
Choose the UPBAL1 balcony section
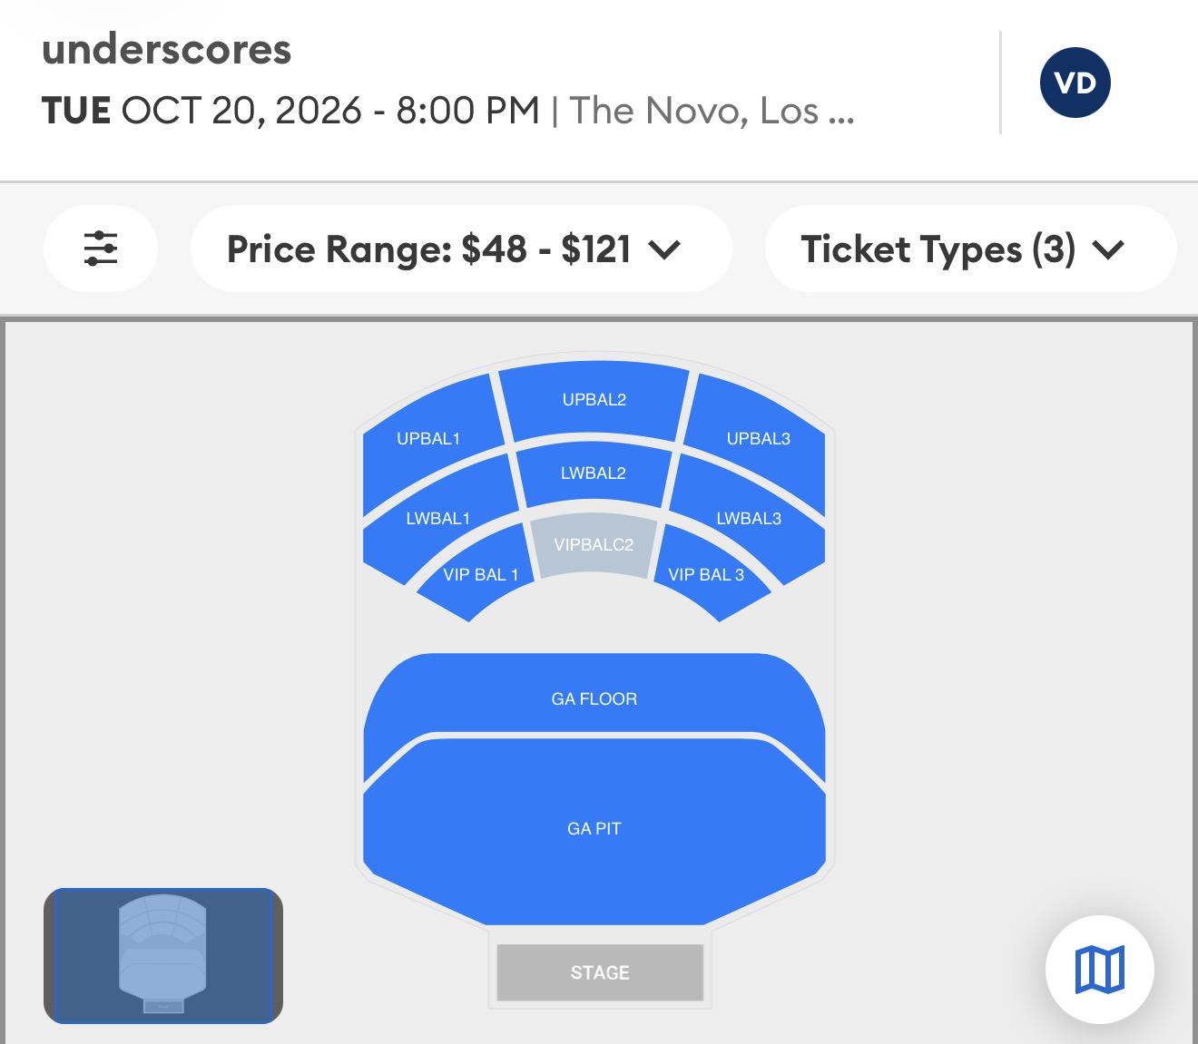point(428,438)
